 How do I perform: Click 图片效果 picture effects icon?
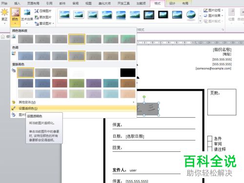pyautogui.click(x=205, y=16)
